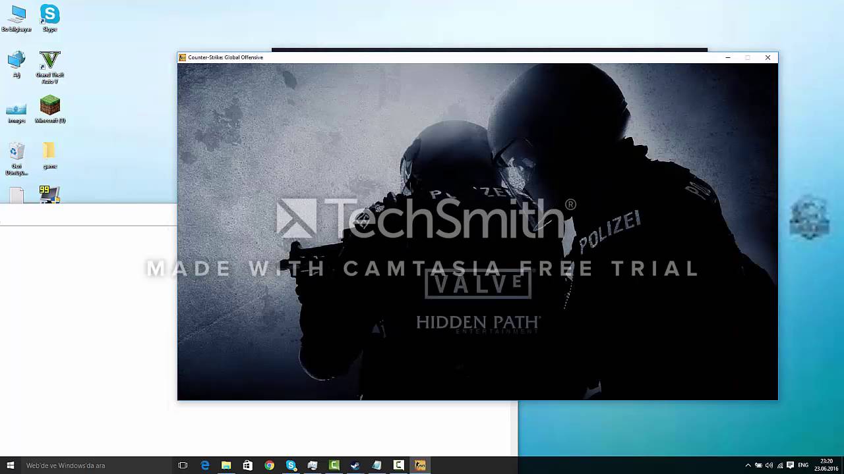Image resolution: width=844 pixels, height=474 pixels.
Task: Open the volume control tray icon
Action: (x=769, y=465)
